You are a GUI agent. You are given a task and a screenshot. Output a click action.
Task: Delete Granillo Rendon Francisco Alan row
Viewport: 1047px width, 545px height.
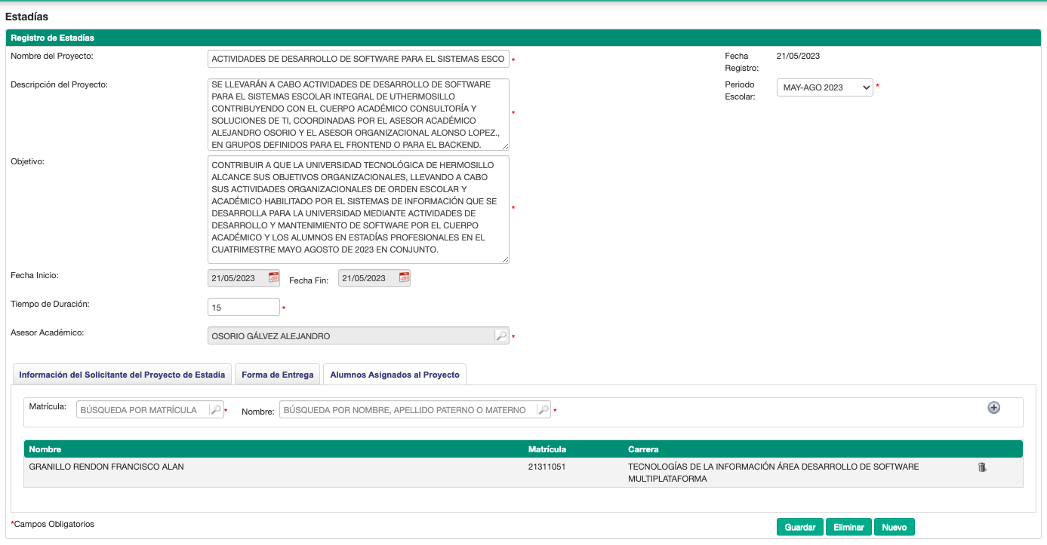coord(981,467)
